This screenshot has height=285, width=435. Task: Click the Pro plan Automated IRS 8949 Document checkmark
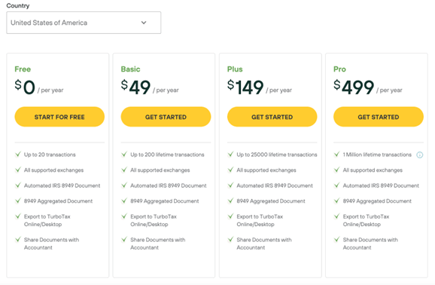pyautogui.click(x=337, y=185)
